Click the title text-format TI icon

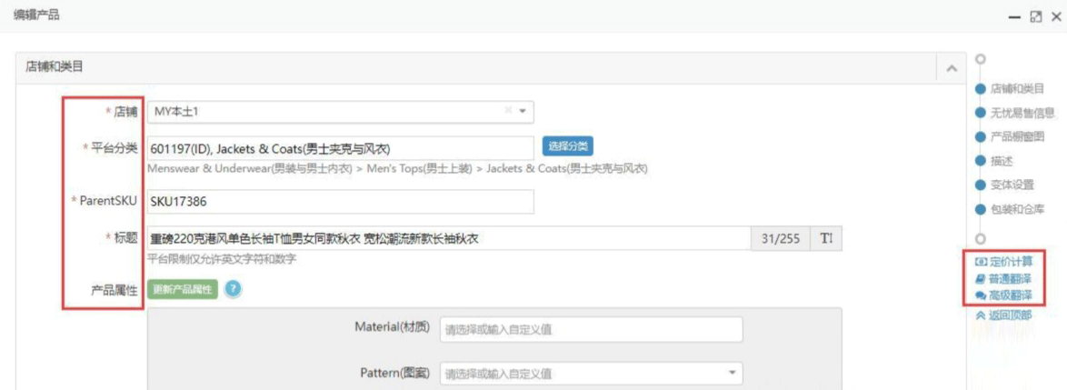click(825, 238)
